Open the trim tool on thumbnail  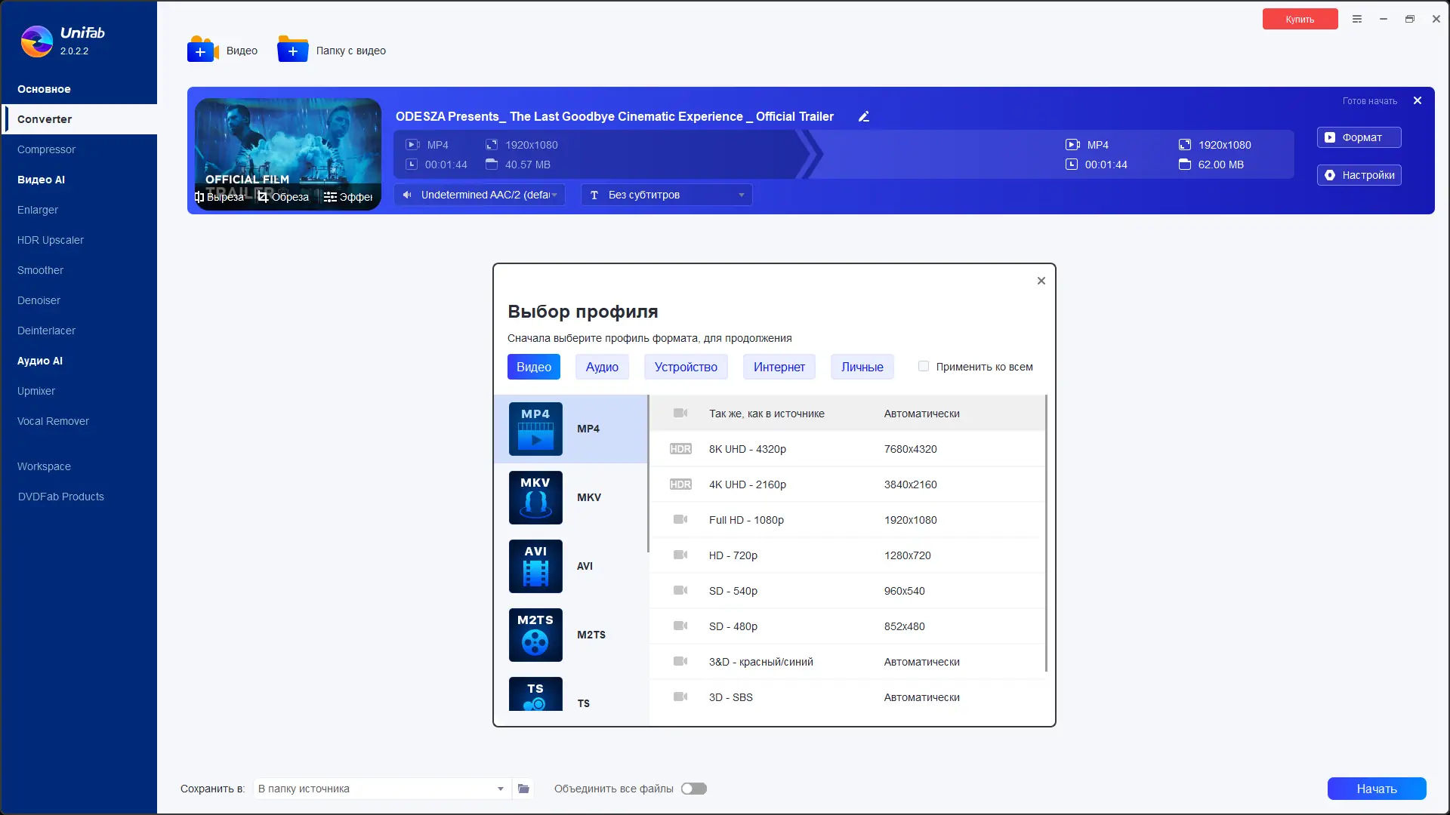tap(220, 197)
